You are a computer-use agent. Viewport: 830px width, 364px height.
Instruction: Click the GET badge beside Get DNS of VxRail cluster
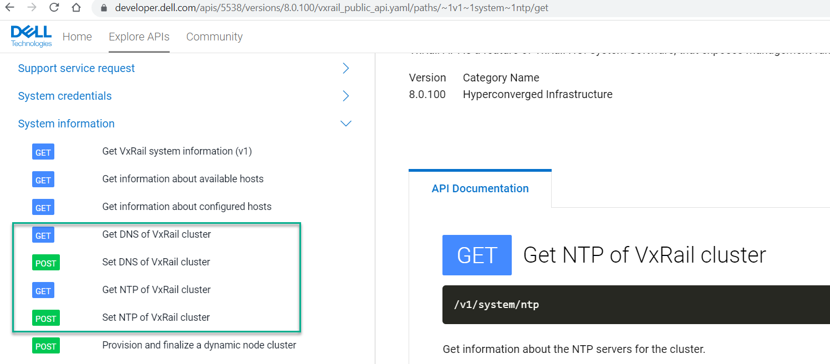click(43, 235)
